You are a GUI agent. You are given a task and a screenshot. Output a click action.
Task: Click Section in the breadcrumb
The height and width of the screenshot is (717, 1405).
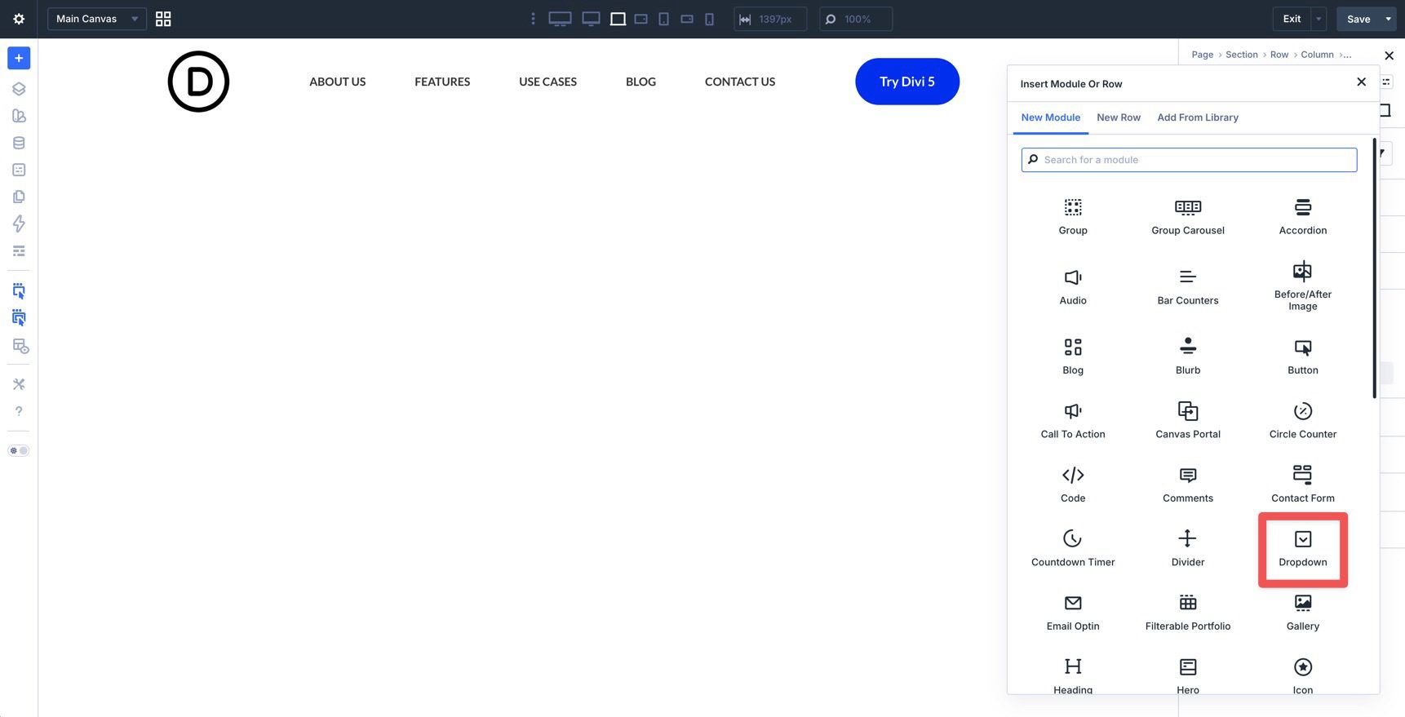(1241, 55)
